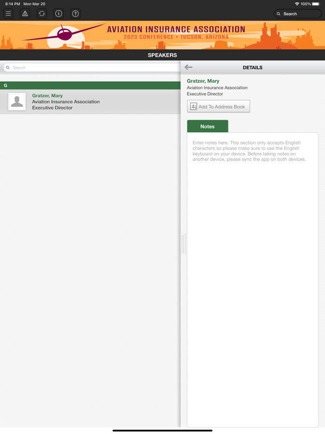
Task: Tap the magnifier icon in speakers search
Action: pyautogui.click(x=8, y=67)
